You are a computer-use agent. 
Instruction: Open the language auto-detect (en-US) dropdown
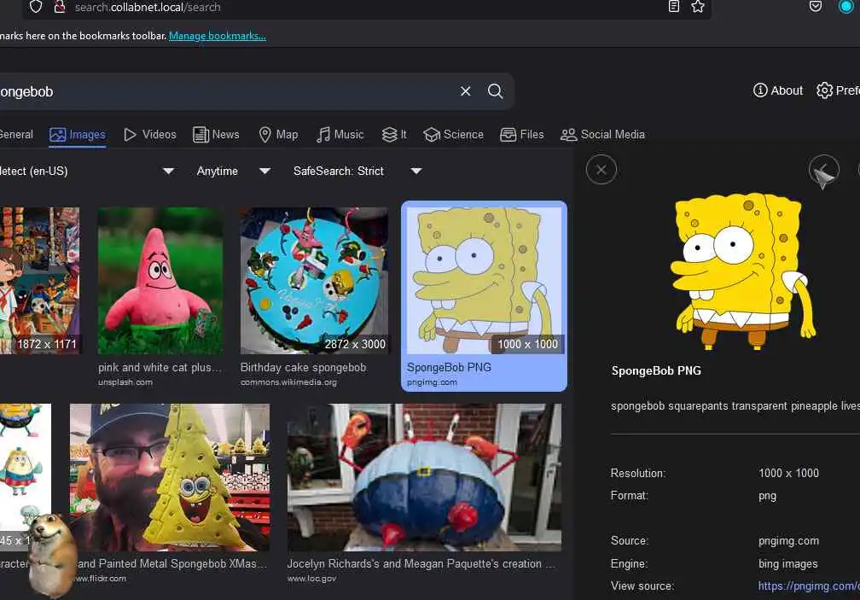[x=87, y=171]
